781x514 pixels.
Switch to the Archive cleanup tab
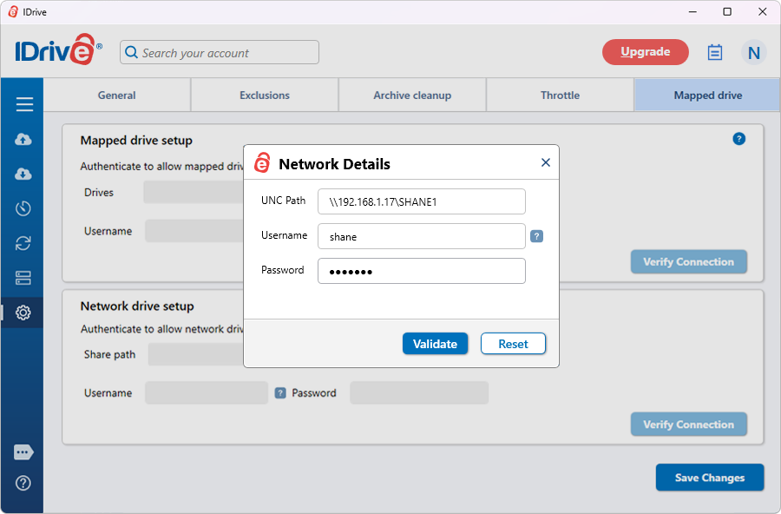[x=412, y=96]
